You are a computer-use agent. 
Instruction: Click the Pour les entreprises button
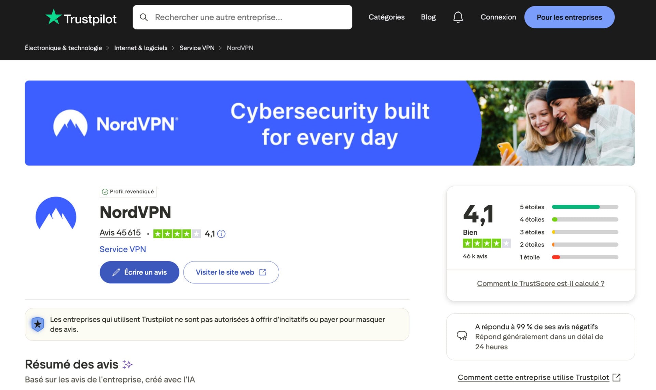(x=569, y=17)
